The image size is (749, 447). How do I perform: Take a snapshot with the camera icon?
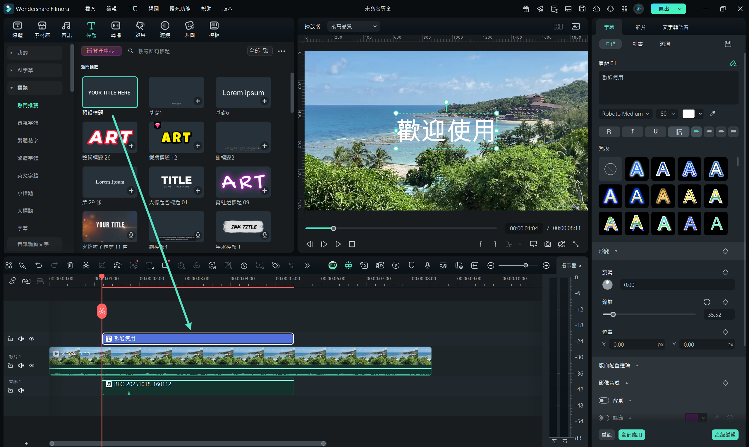click(x=547, y=244)
